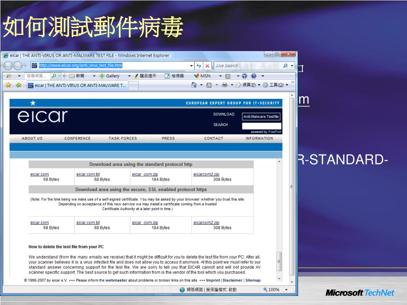Open the Imprint footer link
407x305 pixels.
pyautogui.click(x=213, y=280)
